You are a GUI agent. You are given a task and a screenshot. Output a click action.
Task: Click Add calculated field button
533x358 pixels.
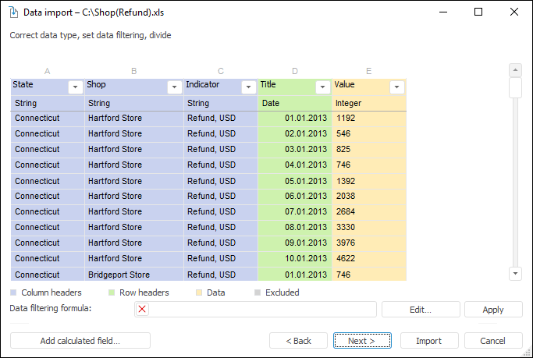[x=80, y=341]
